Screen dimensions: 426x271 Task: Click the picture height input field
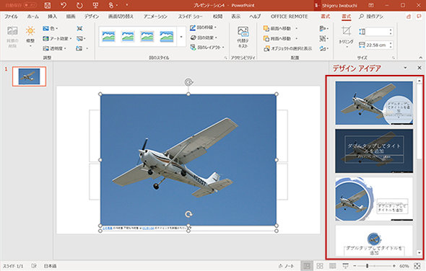point(377,32)
